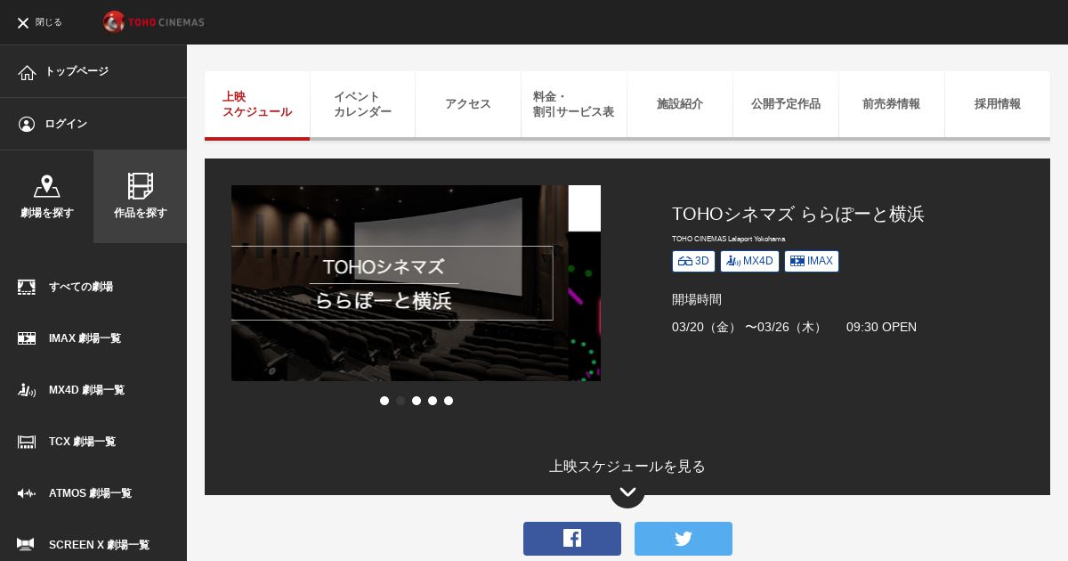Click the screen icon beside TCX 劇場一覧
The height and width of the screenshot is (561, 1068).
tap(27, 442)
